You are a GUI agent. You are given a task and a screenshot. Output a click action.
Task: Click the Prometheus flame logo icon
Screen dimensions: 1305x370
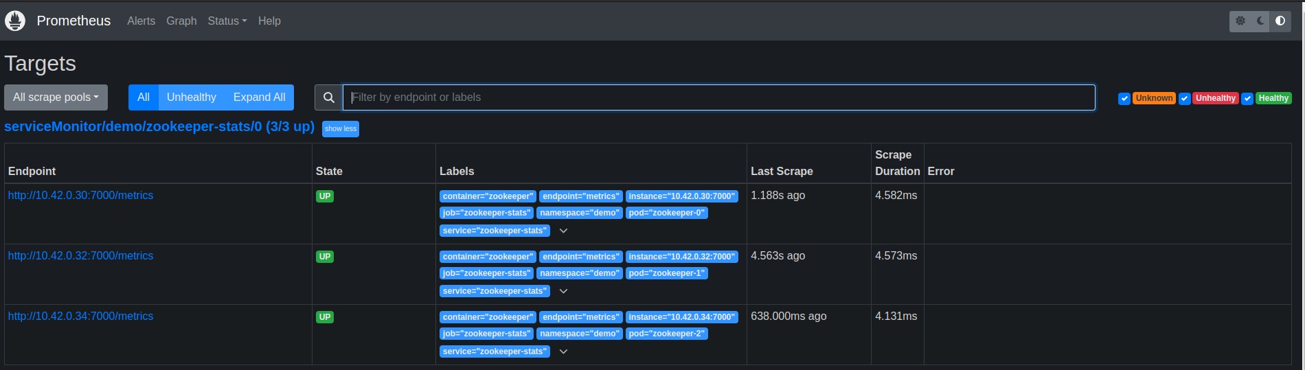(x=15, y=21)
